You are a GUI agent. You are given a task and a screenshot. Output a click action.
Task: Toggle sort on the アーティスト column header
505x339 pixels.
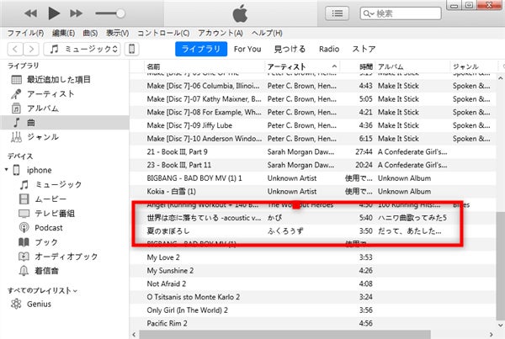302,66
